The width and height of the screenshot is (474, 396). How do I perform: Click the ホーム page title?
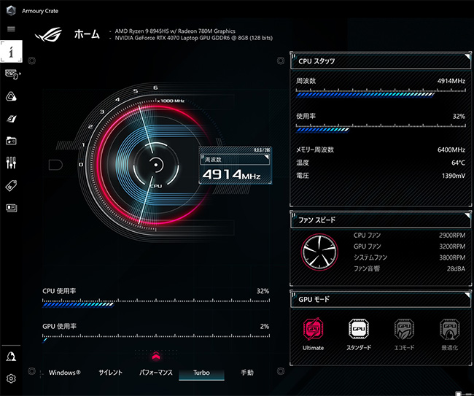87,34
